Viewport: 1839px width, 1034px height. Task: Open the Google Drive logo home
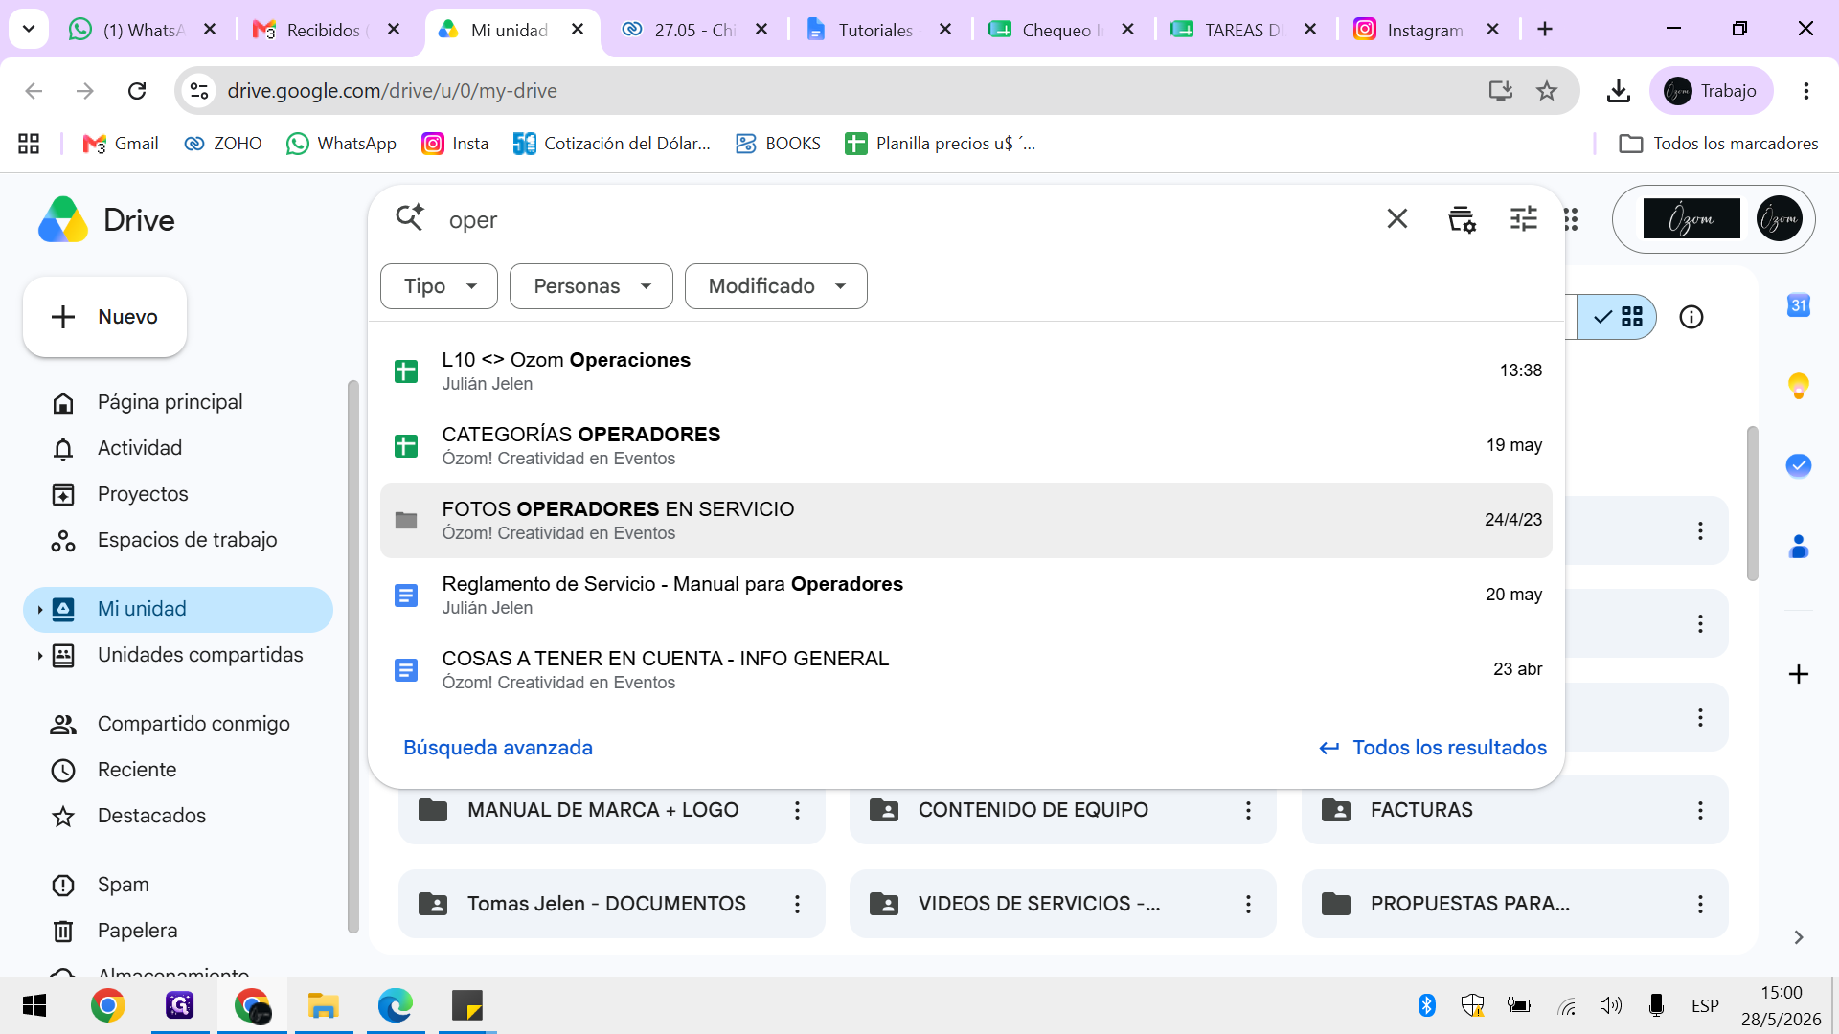coord(106,220)
